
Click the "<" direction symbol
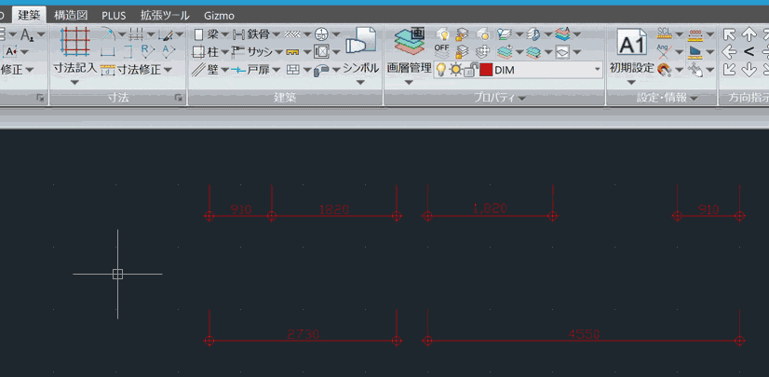coord(749,51)
